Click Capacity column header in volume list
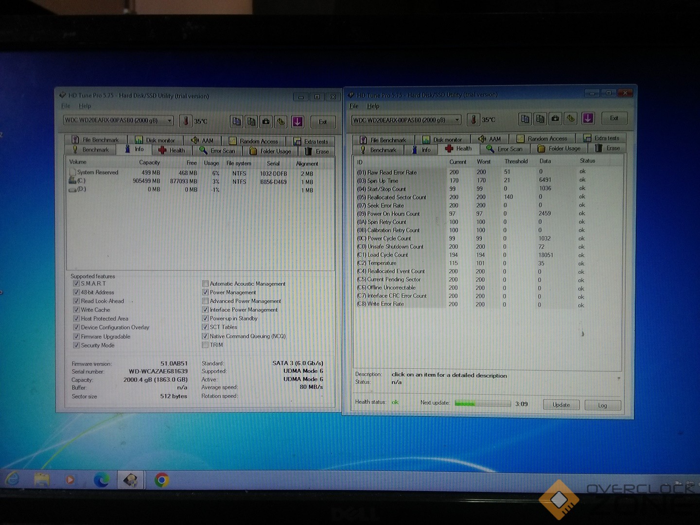The image size is (700, 525). pos(149,162)
